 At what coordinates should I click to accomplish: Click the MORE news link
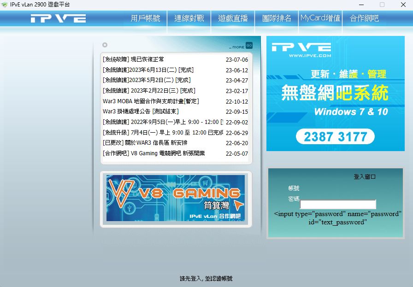point(237,47)
